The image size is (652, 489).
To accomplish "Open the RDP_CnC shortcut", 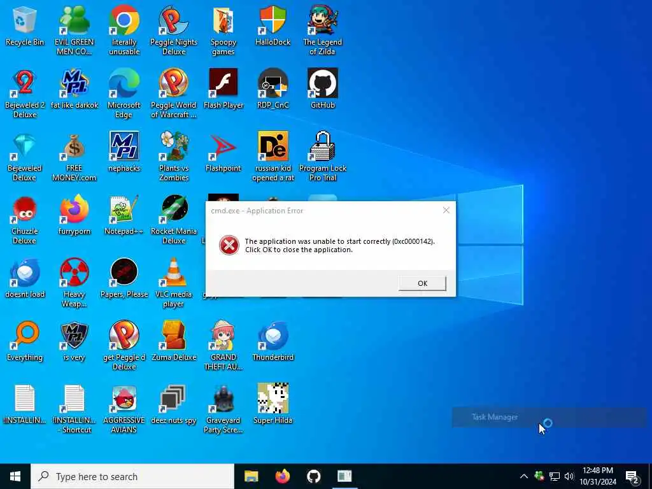I will click(273, 89).
